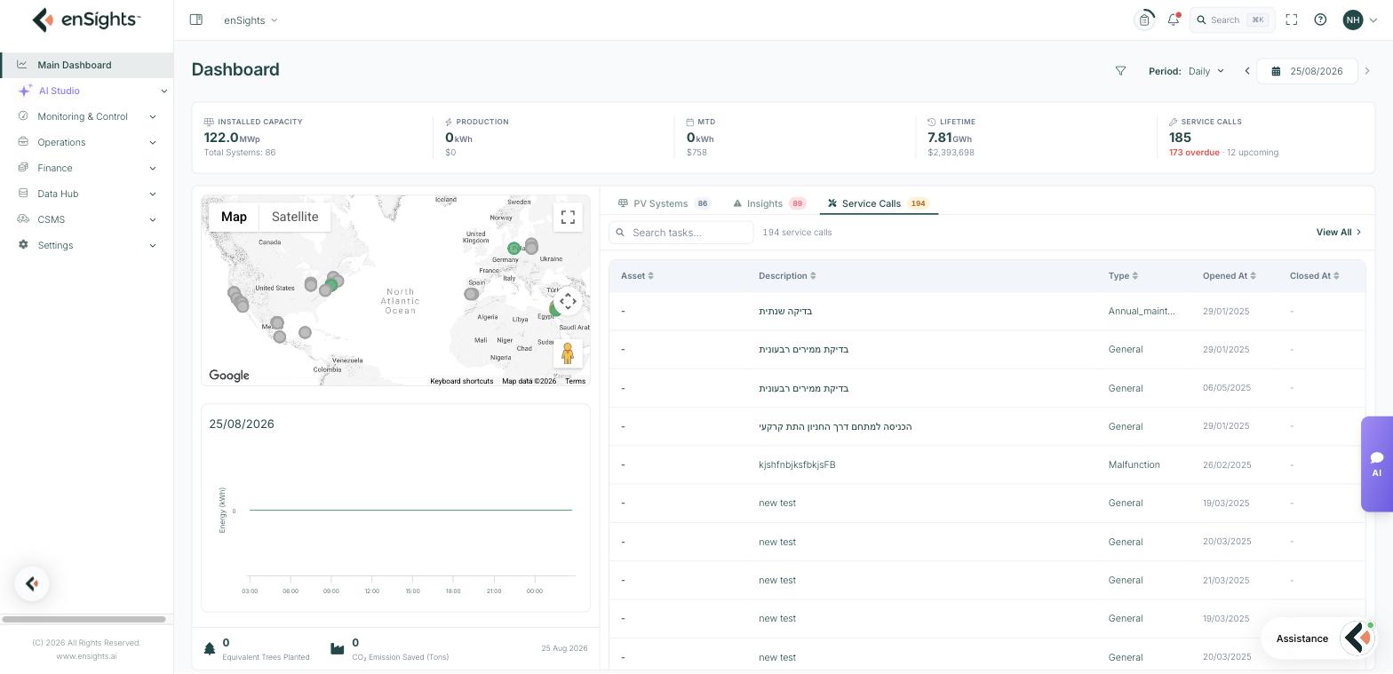Viewport: 1393px width, 674px height.
Task: Select the Street View pegman icon
Action: [568, 353]
